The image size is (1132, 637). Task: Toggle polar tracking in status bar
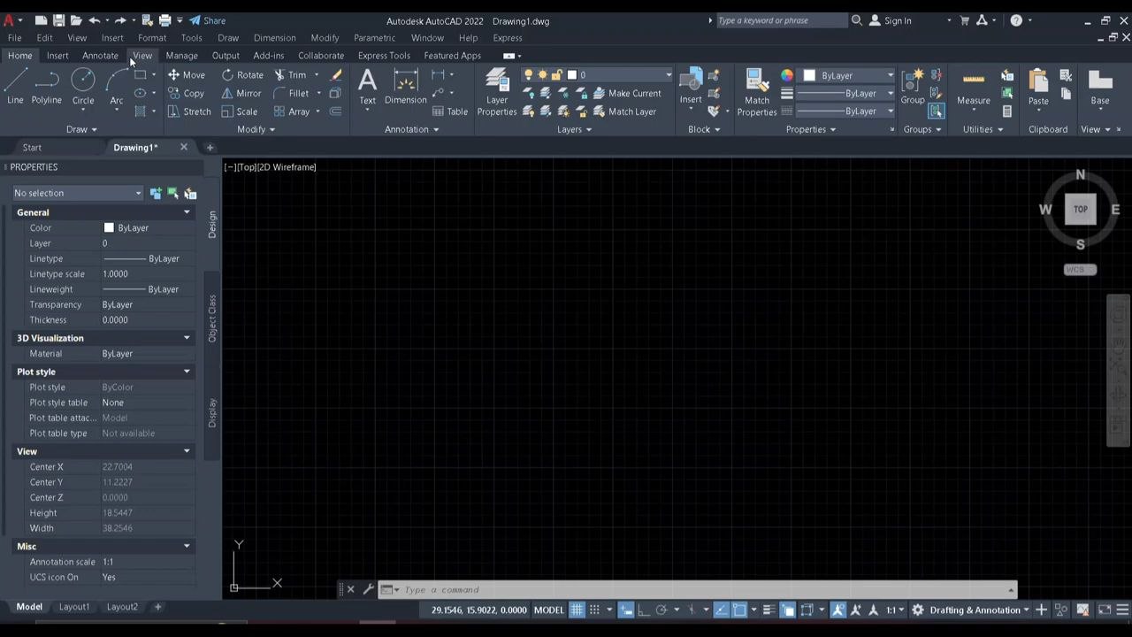[x=661, y=610]
